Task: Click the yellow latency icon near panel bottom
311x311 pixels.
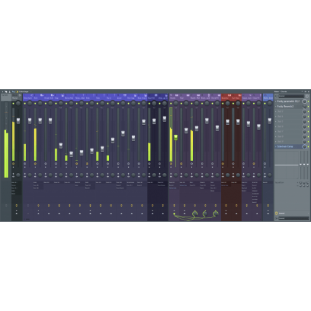Action: [276, 213]
